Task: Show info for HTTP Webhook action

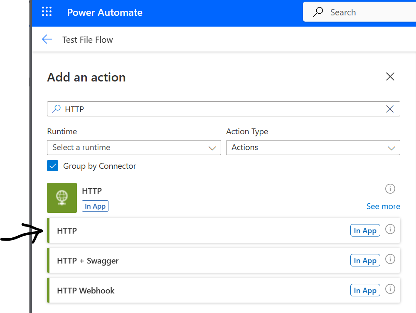Action: click(x=390, y=289)
